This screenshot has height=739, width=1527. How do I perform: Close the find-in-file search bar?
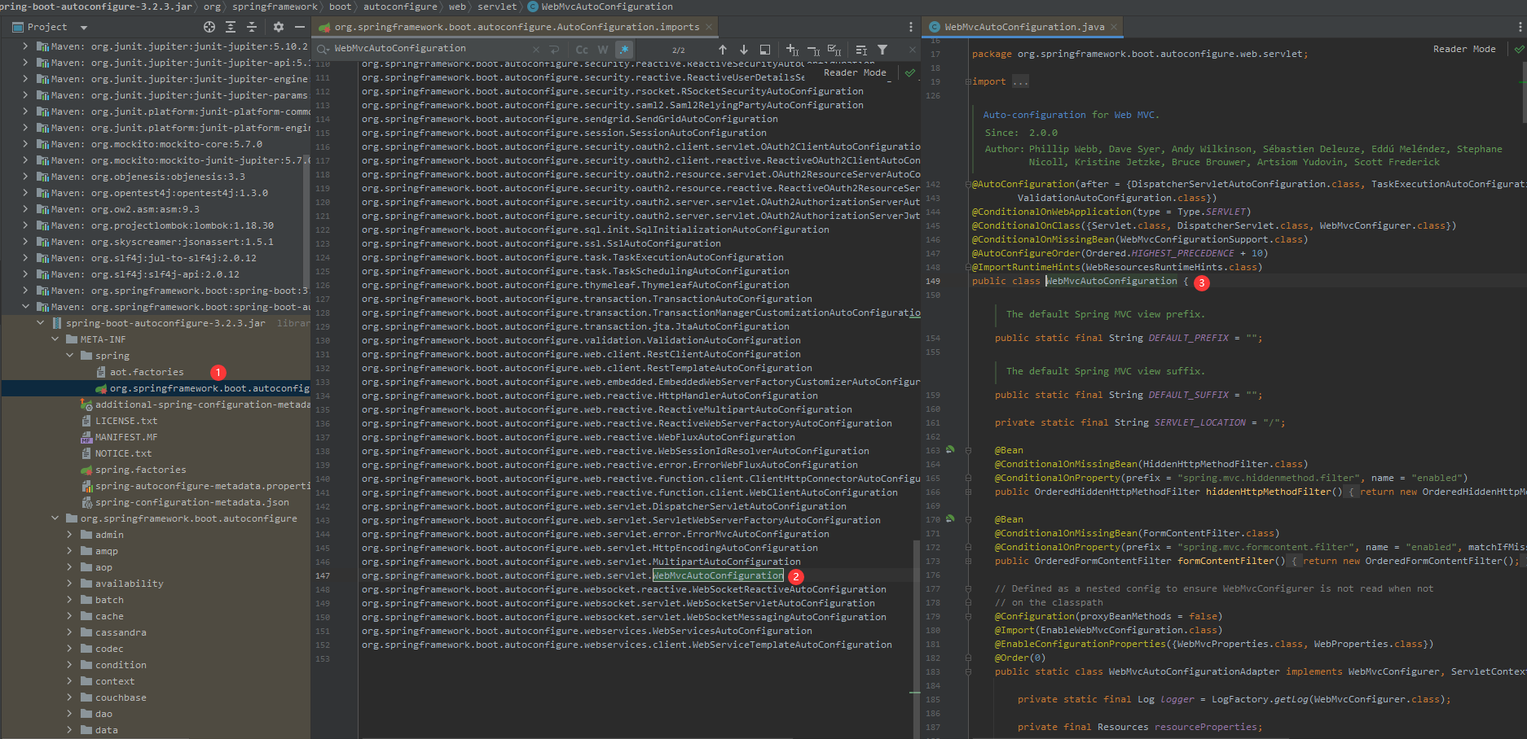coord(912,50)
